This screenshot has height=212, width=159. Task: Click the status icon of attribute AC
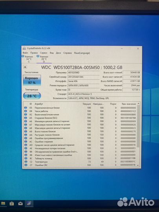coord(26,142)
